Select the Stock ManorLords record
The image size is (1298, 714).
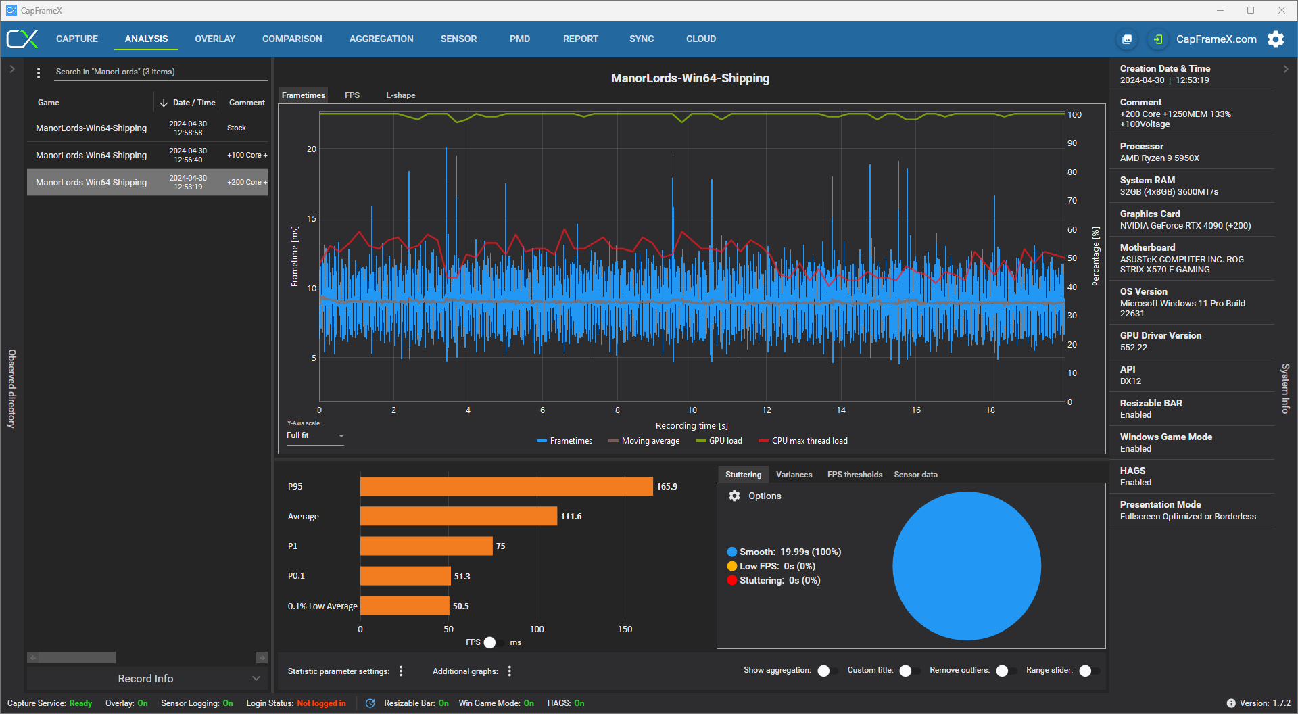click(x=147, y=128)
